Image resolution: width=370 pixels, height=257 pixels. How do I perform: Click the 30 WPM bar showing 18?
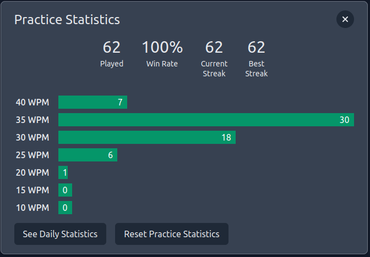146,137
